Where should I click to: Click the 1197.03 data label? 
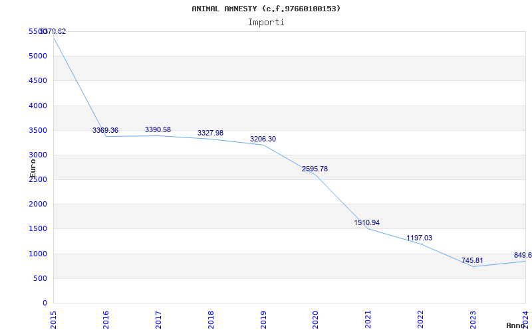420,238
